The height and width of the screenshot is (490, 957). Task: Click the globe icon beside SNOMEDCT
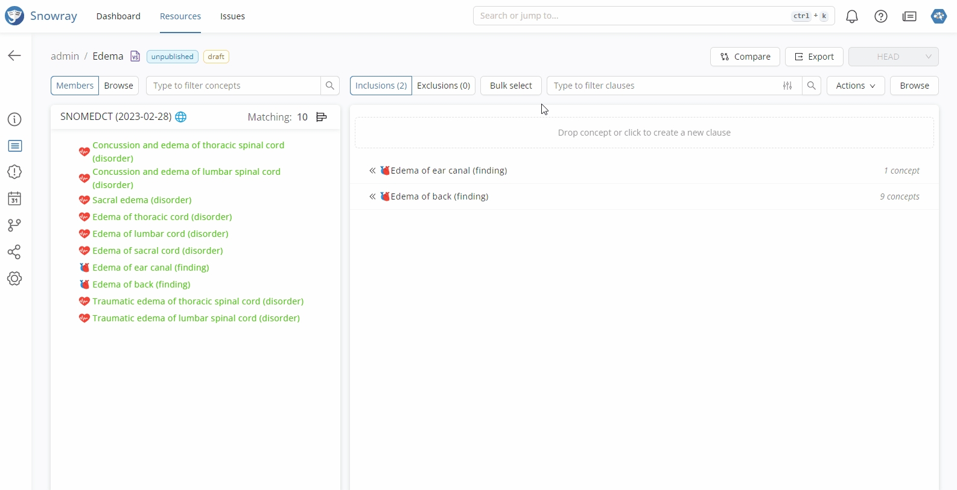pyautogui.click(x=181, y=117)
